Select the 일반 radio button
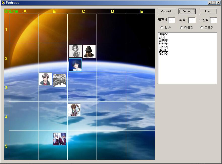Image resolution: width=222 pixels, height=164 pixels. 162,28
